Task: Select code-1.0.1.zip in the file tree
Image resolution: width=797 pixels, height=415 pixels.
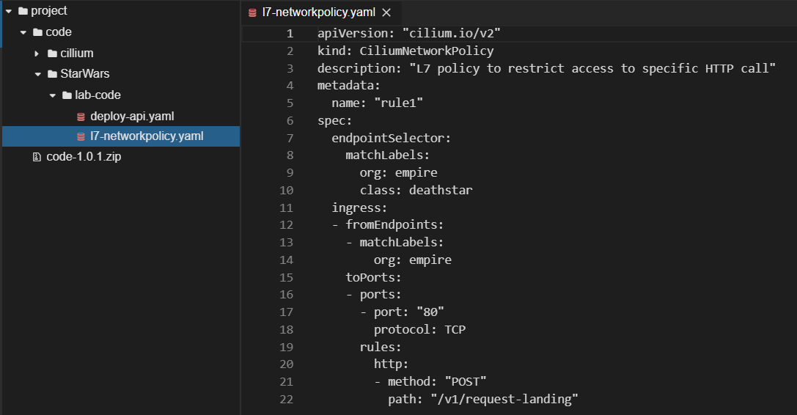Action: coord(83,157)
